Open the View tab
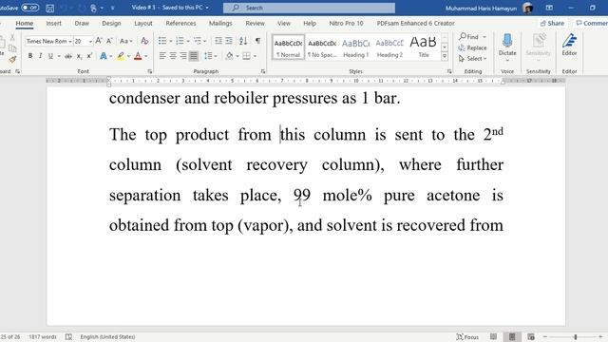 (283, 23)
